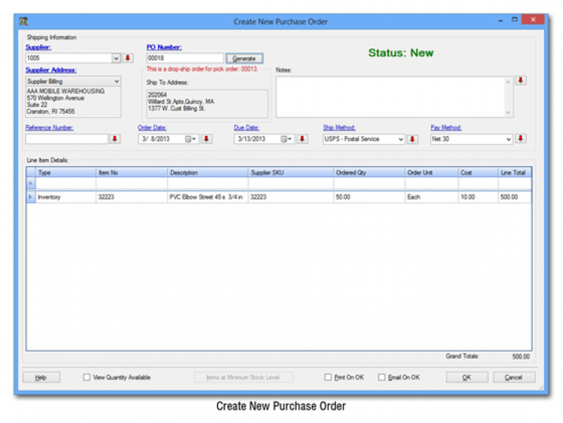Viewport: 563px width, 423px height.
Task: Click the 3/8/2013 order date value
Action: tap(156, 139)
